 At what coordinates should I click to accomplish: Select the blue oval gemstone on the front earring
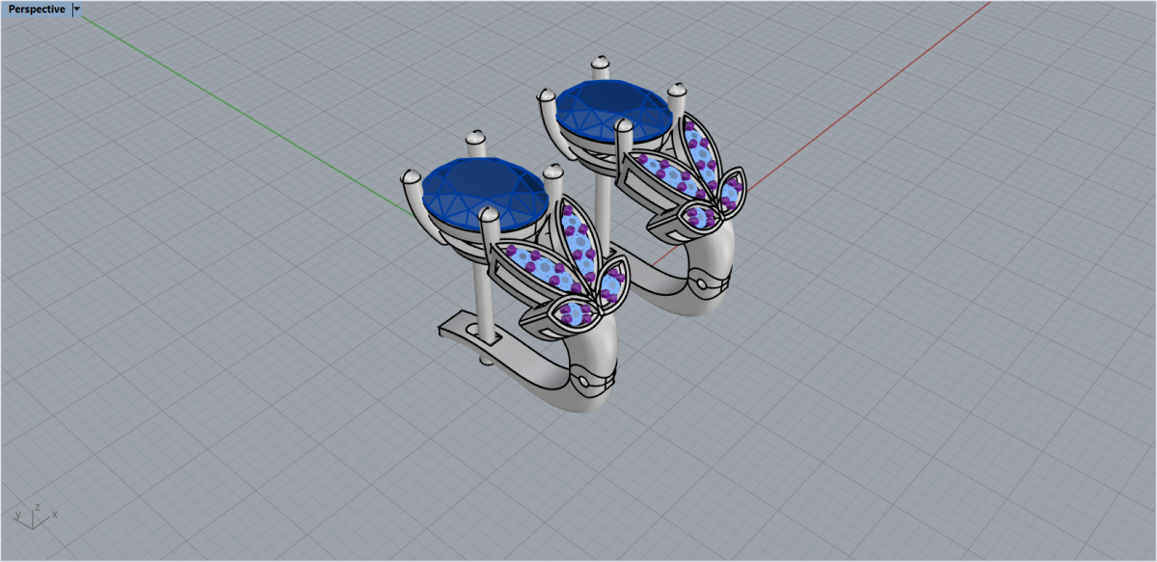[487, 196]
